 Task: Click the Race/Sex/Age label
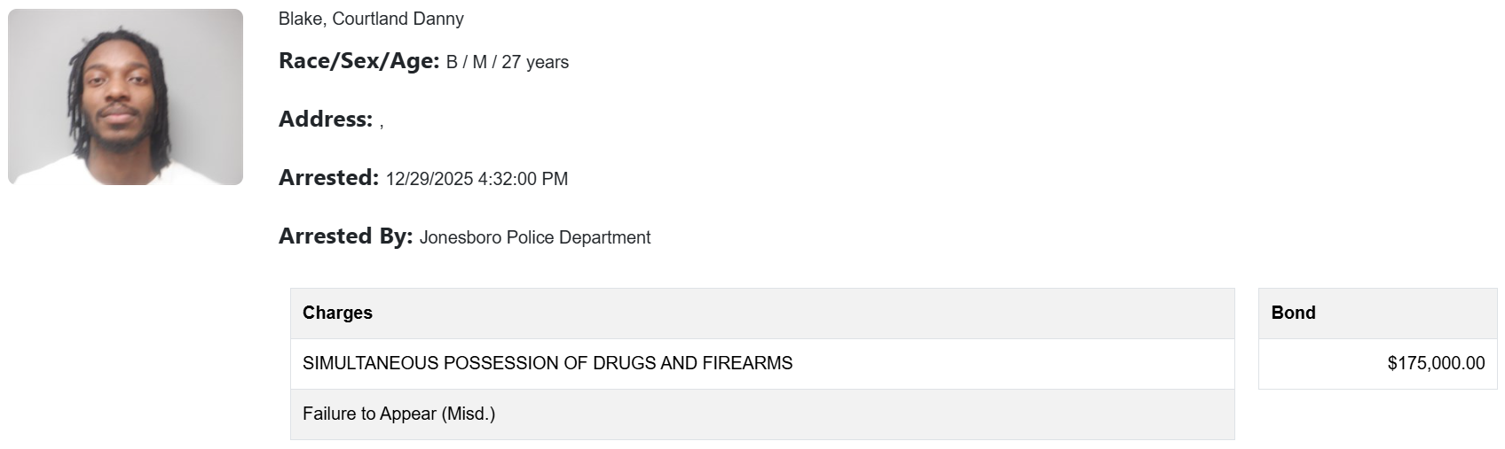(359, 61)
